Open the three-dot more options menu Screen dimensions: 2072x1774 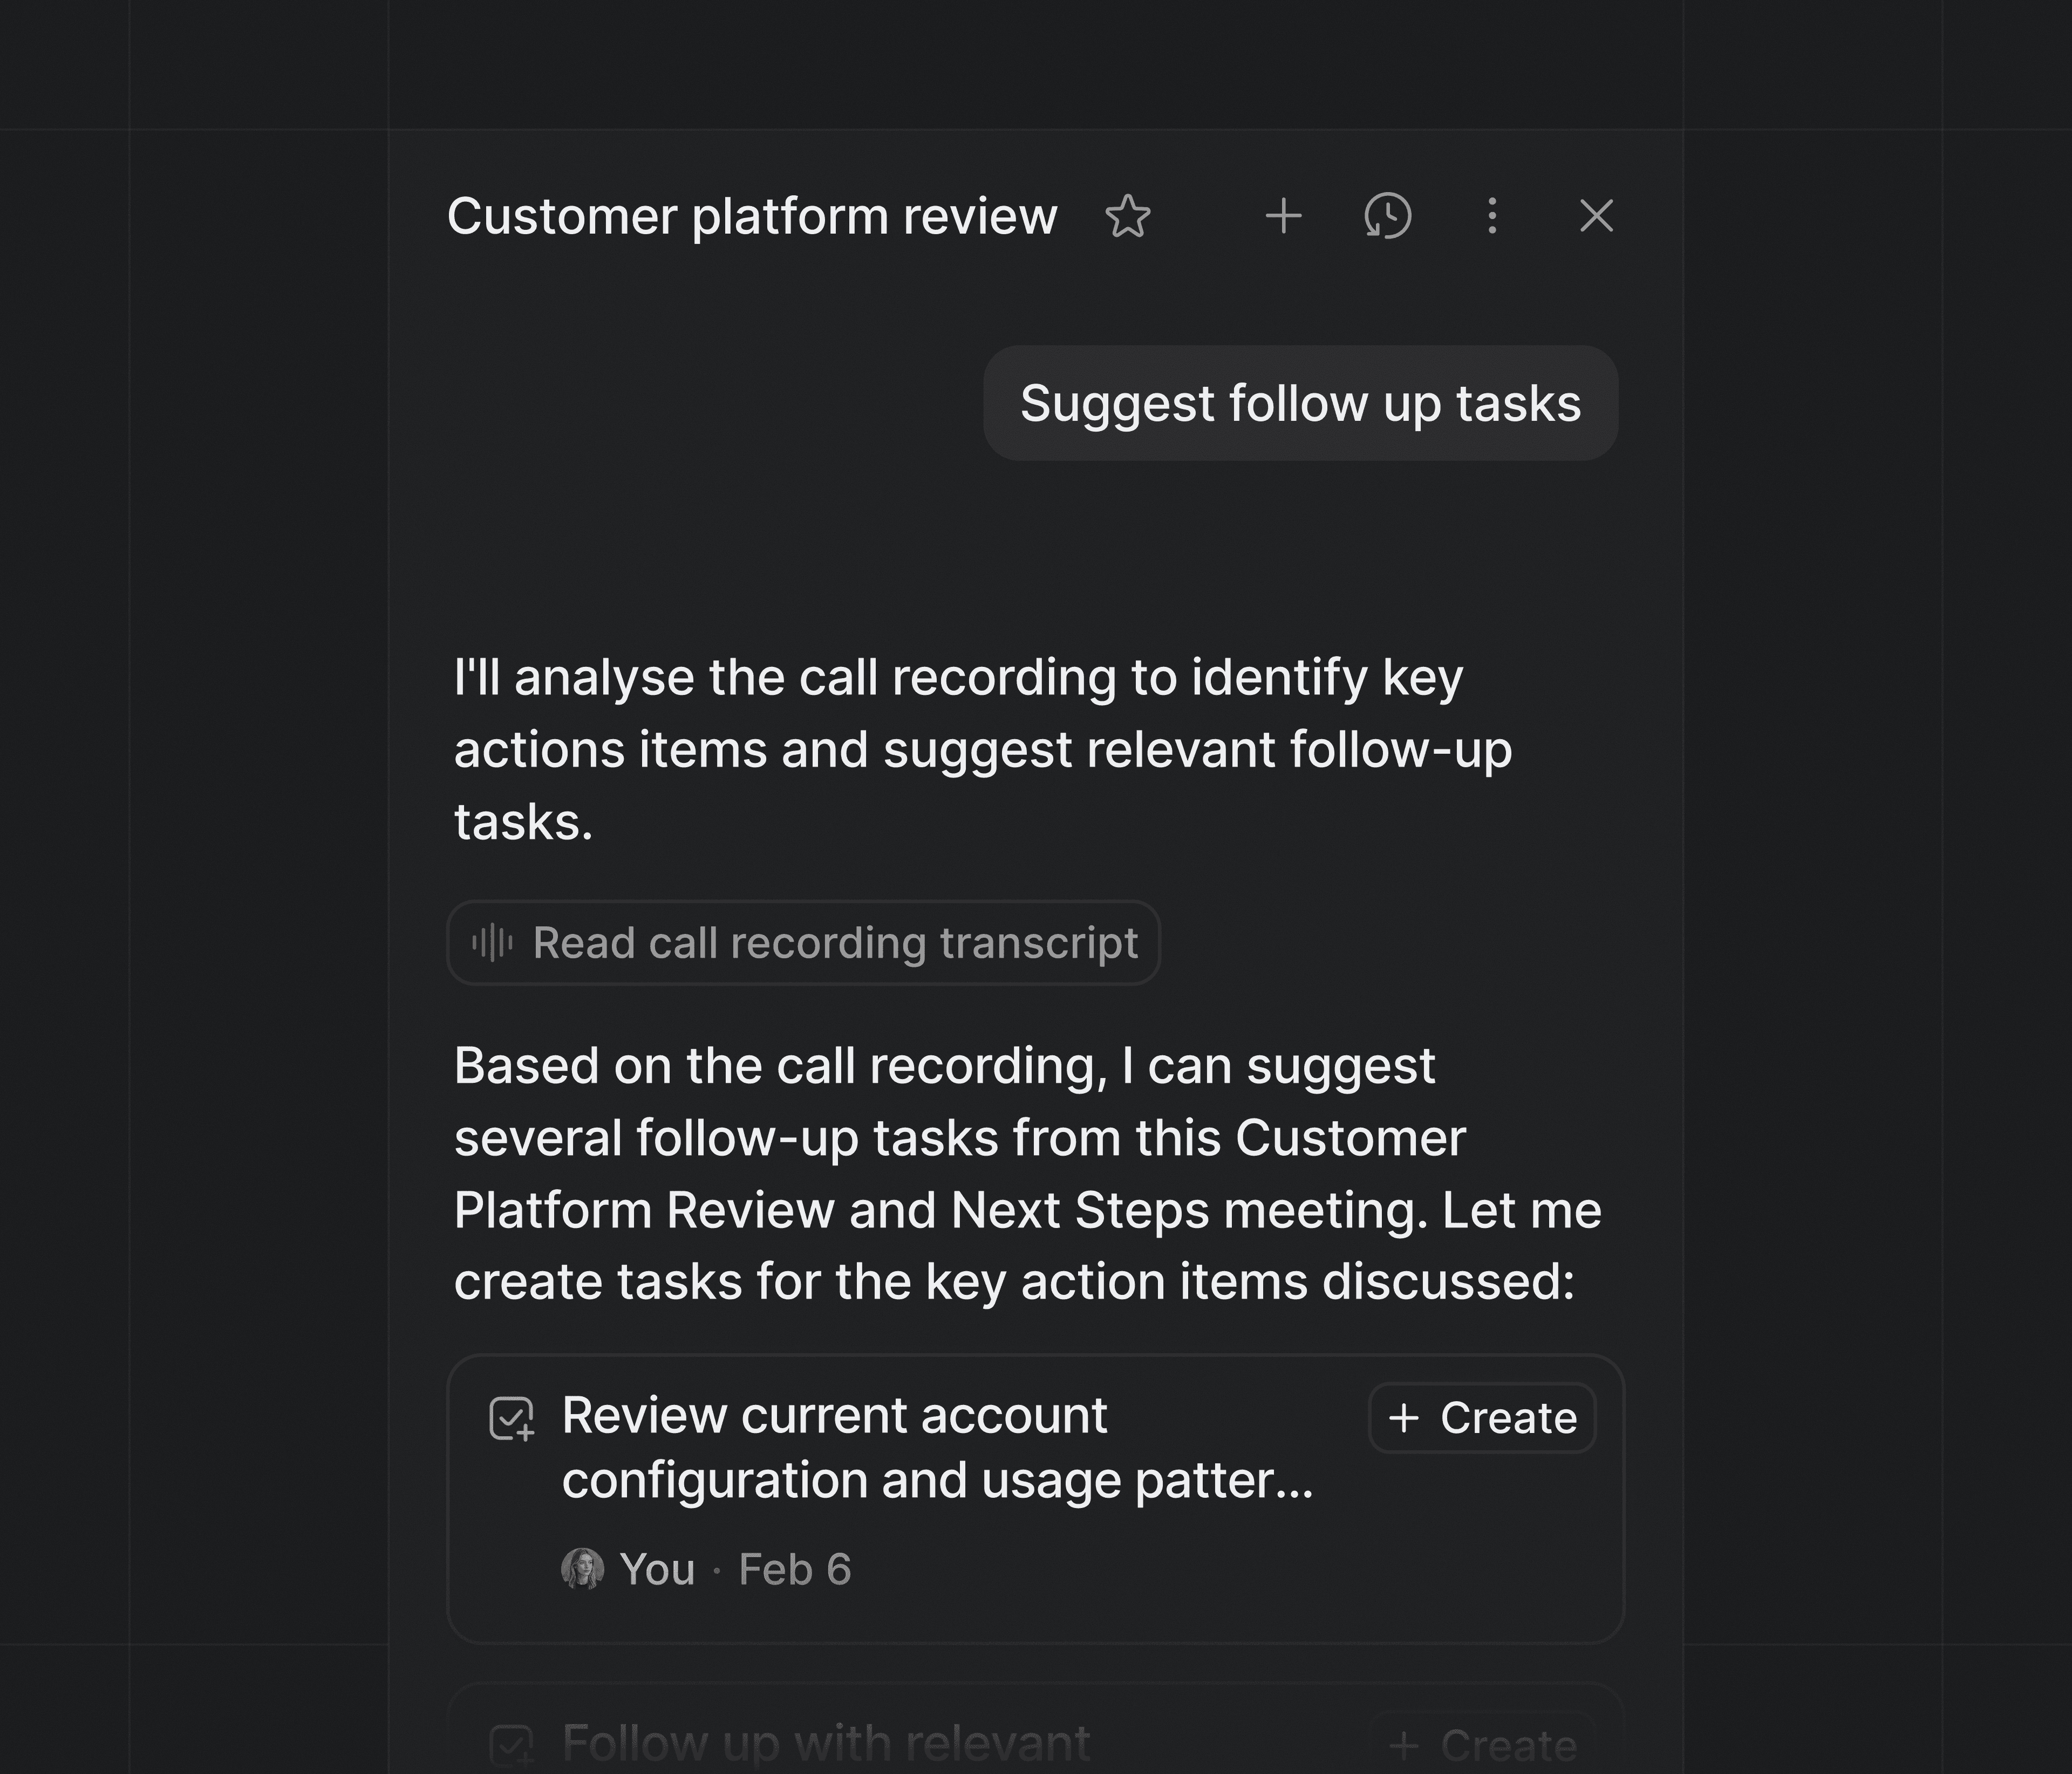coord(1492,216)
